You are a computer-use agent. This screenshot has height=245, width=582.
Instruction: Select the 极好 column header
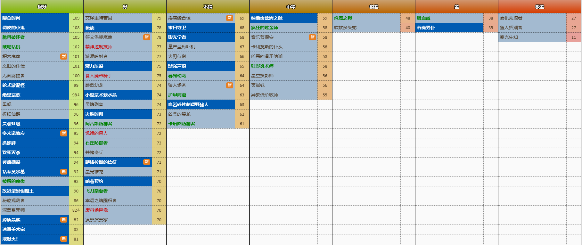[42, 7]
